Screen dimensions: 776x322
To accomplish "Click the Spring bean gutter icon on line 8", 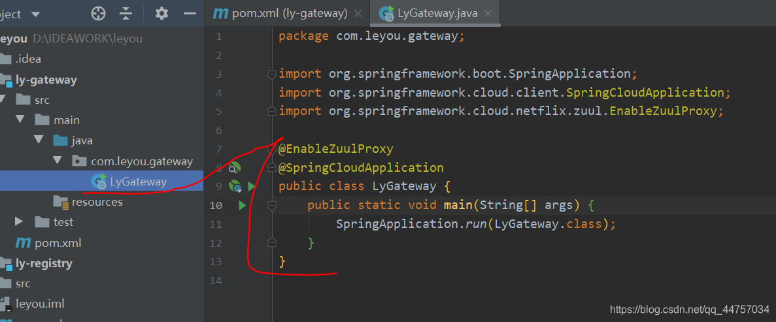I will (235, 168).
